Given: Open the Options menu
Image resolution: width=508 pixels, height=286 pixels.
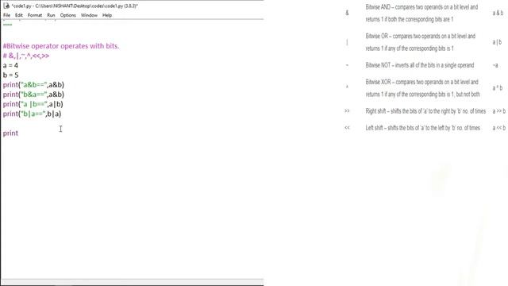Looking at the screenshot, I should pos(67,15).
